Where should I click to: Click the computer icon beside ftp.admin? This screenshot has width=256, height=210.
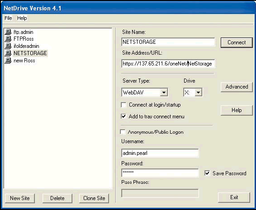8,32
